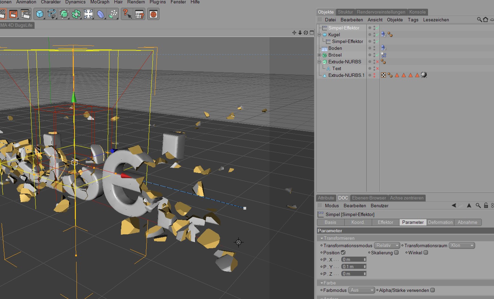Open the Transformationsmodus Relativ dropdown

(387, 245)
